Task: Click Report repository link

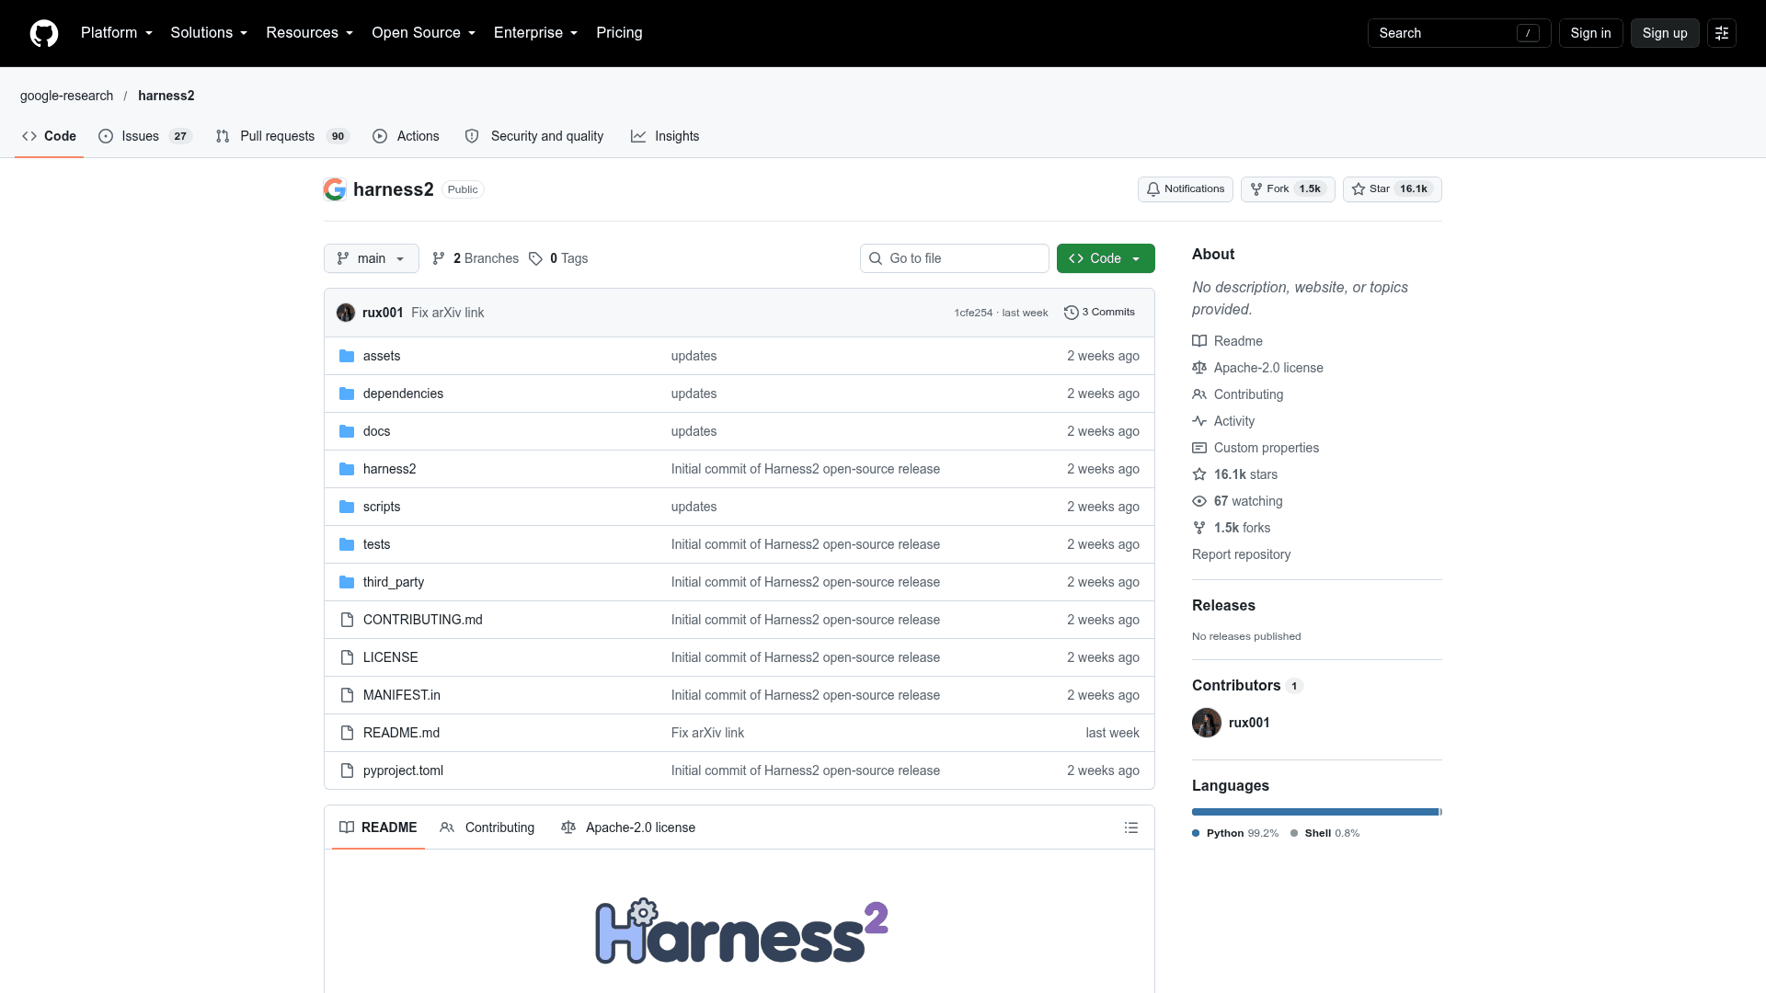Action: tap(1241, 554)
